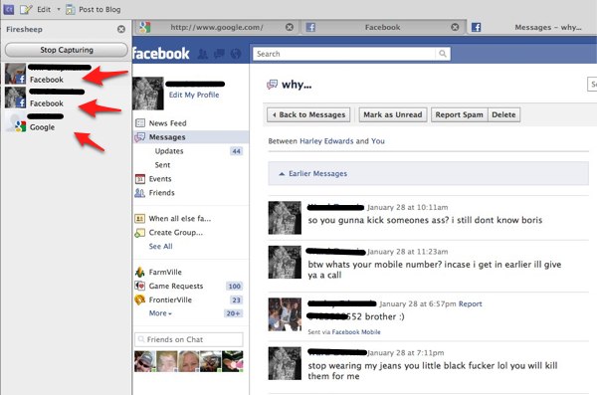Click the Facebook Mobile link

pyautogui.click(x=356, y=332)
